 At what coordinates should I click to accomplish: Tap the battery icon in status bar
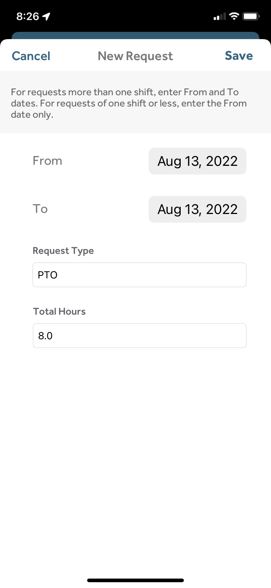(251, 16)
